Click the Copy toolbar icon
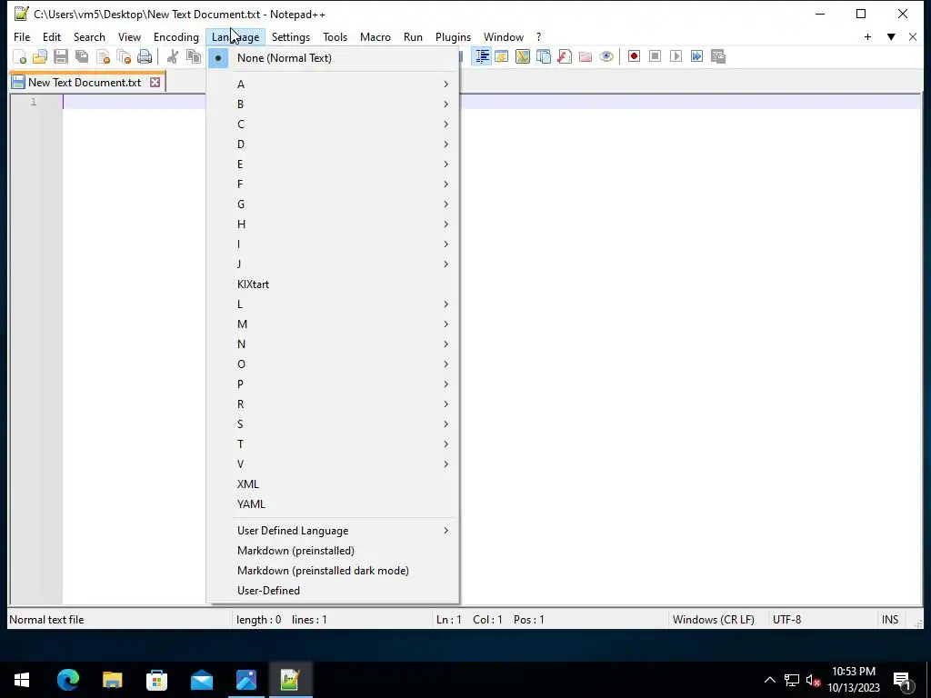The width and height of the screenshot is (931, 698). [193, 57]
